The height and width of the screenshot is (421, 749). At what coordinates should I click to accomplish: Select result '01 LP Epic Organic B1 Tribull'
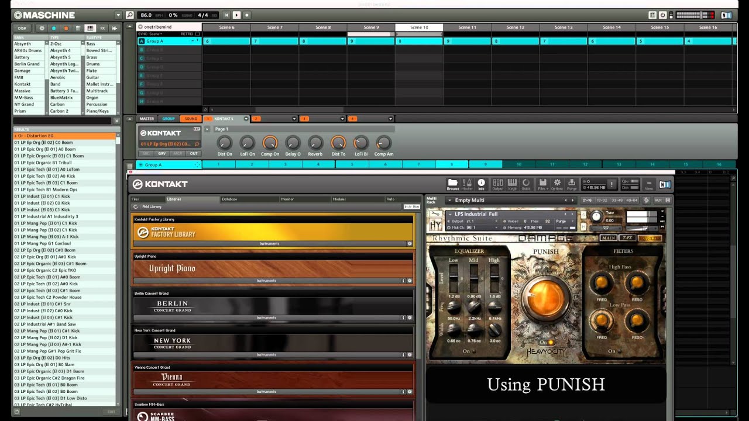[64, 163]
